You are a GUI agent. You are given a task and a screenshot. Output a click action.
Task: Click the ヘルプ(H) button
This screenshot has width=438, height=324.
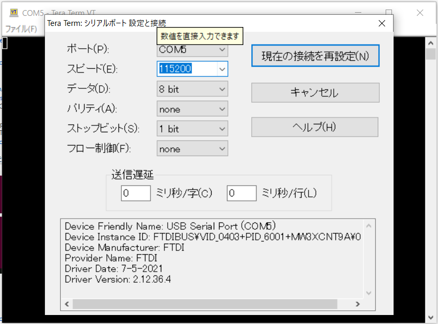click(x=314, y=127)
